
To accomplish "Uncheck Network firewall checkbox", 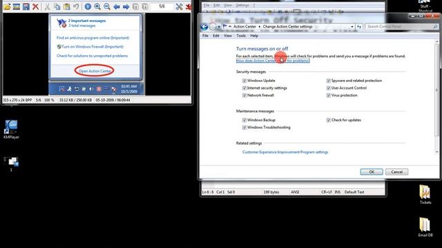I will [x=244, y=95].
